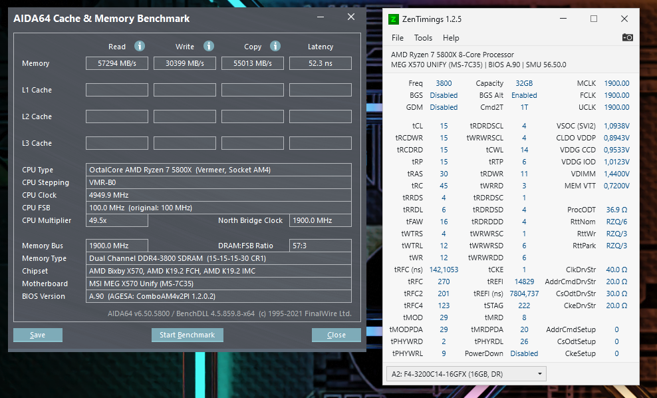The width and height of the screenshot is (657, 398).
Task: Click North Bridge Clock value 1900.0 MHz
Action: tap(321, 220)
